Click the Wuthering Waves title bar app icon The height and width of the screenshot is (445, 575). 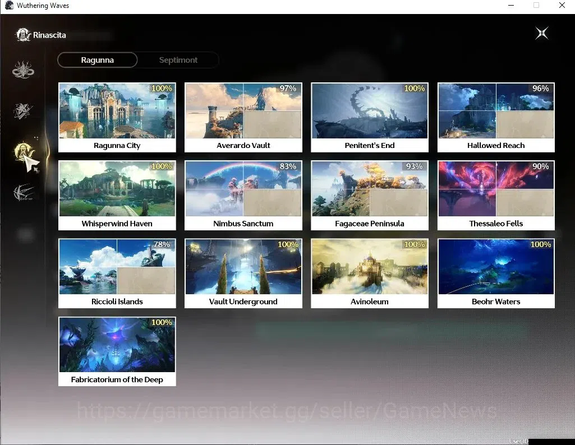tap(9, 6)
